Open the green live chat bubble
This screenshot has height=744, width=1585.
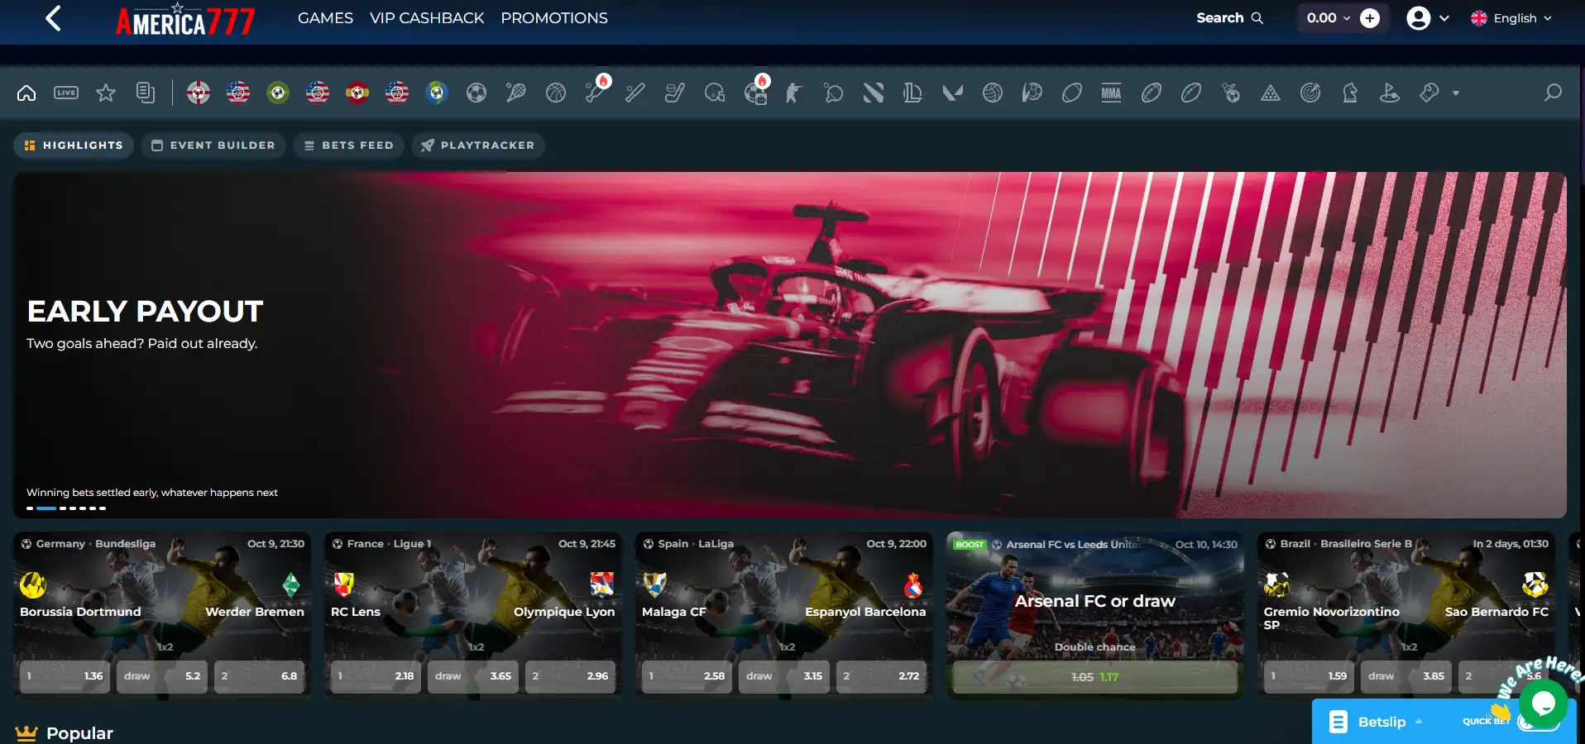click(1544, 703)
